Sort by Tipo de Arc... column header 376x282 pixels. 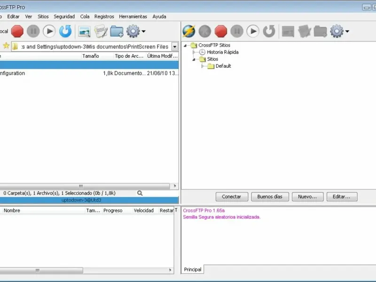[x=129, y=56]
